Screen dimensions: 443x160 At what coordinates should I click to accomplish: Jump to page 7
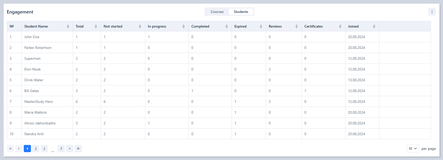coord(61,148)
